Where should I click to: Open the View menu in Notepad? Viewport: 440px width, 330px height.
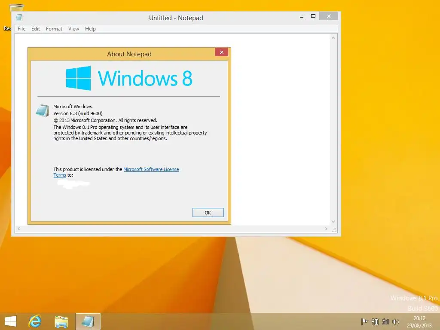73,29
